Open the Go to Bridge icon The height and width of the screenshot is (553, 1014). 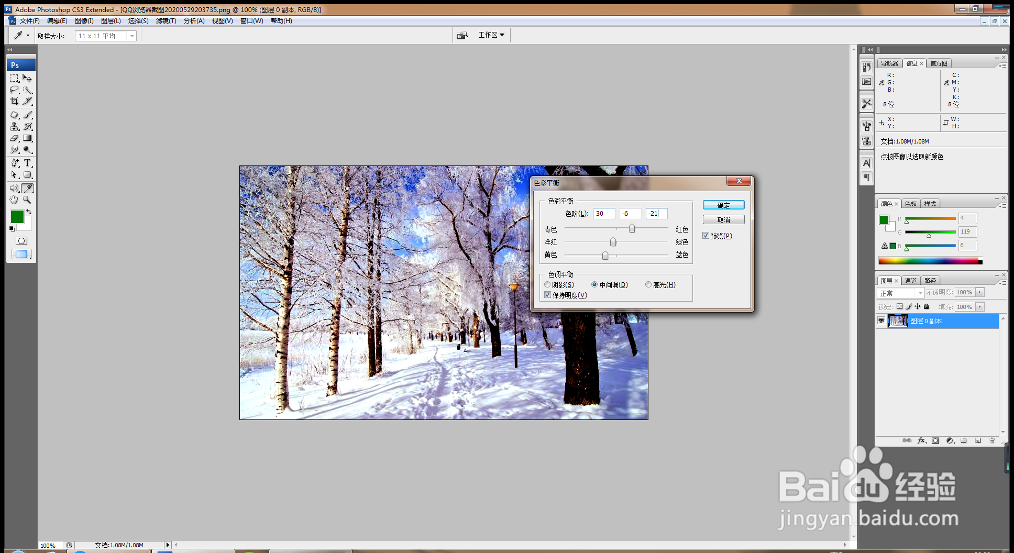coord(462,35)
